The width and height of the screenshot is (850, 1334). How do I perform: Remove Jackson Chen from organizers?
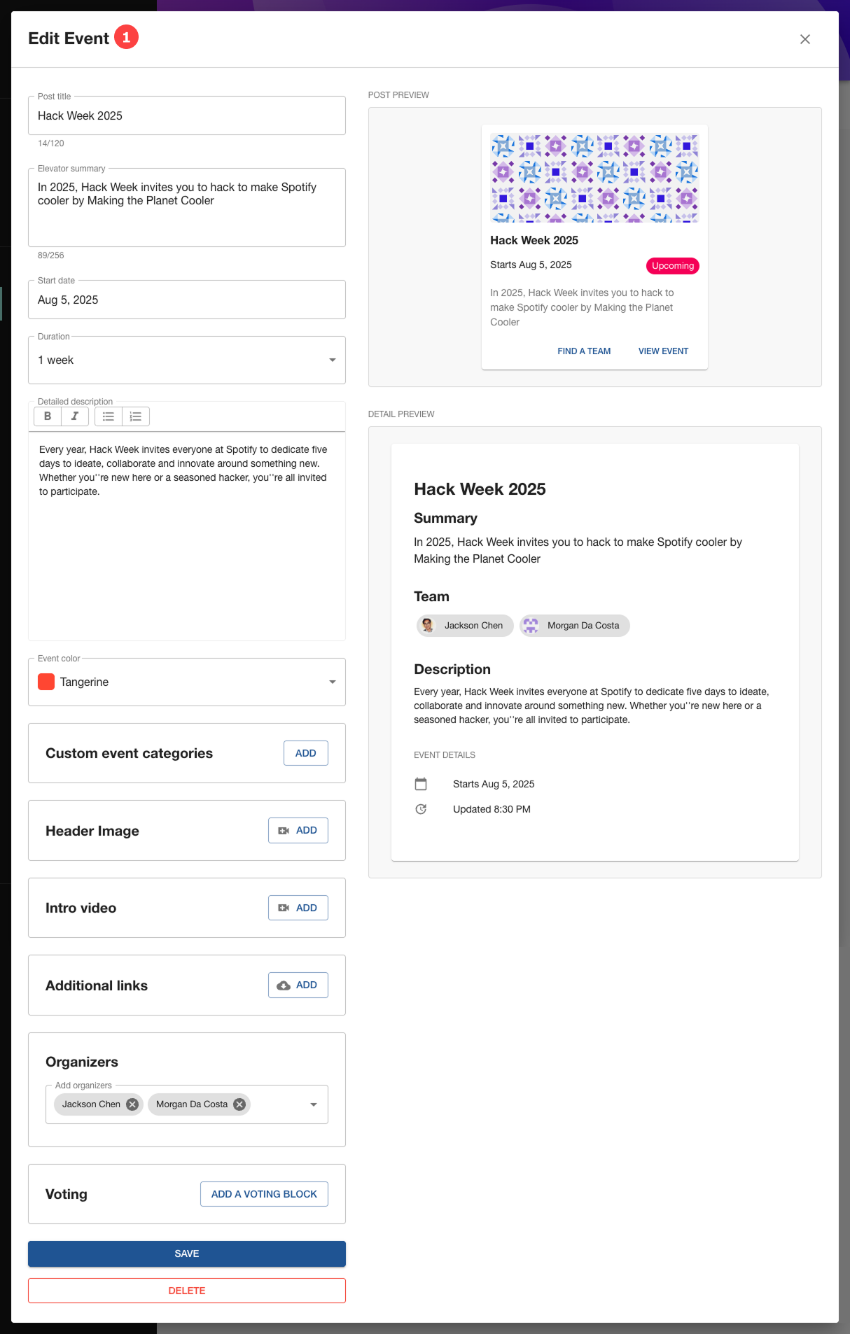tap(132, 1104)
